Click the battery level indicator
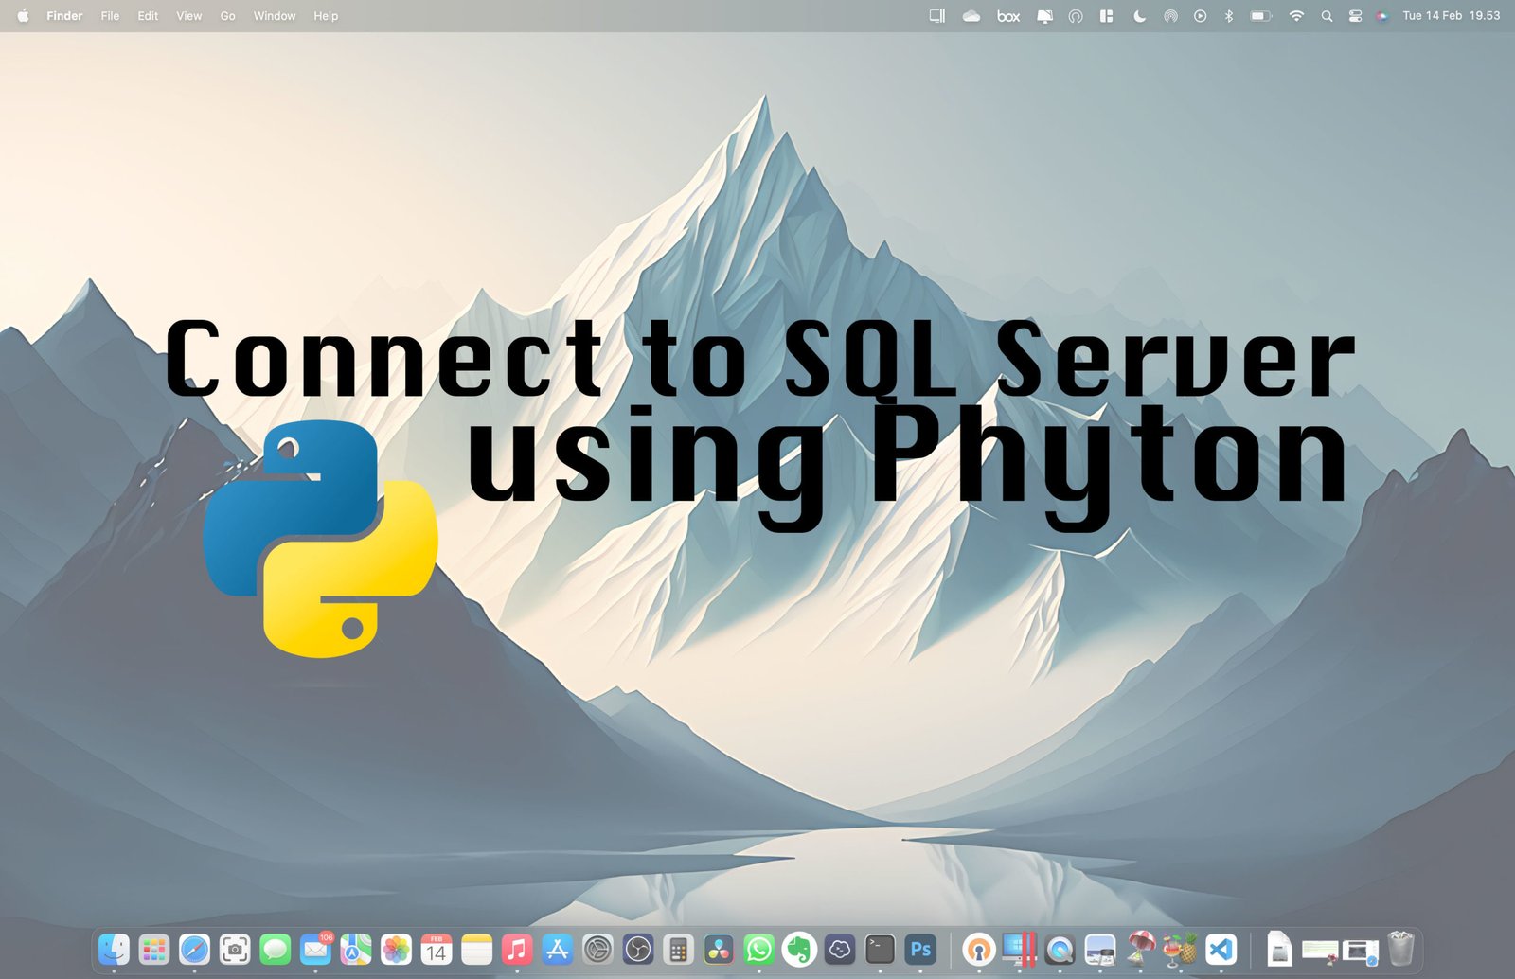The image size is (1515, 979). point(1260,16)
